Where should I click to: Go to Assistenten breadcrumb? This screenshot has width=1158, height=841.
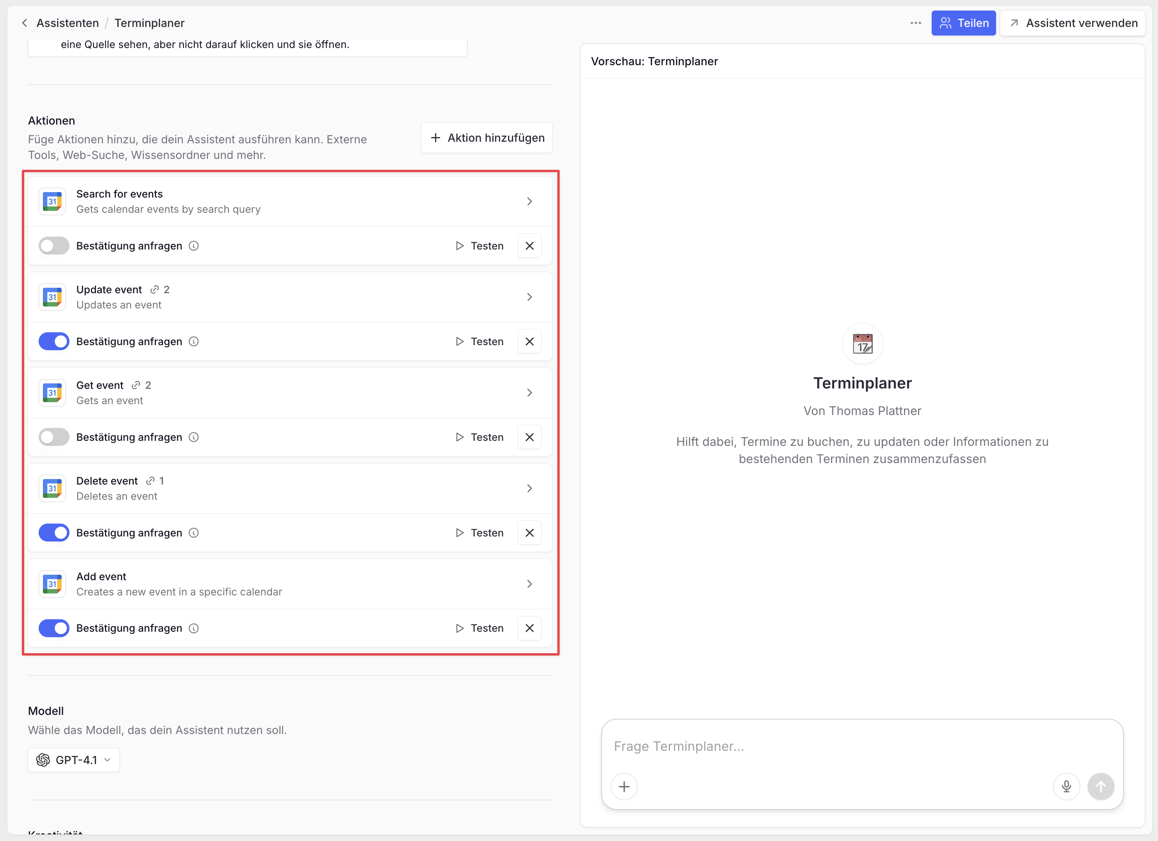(x=67, y=23)
